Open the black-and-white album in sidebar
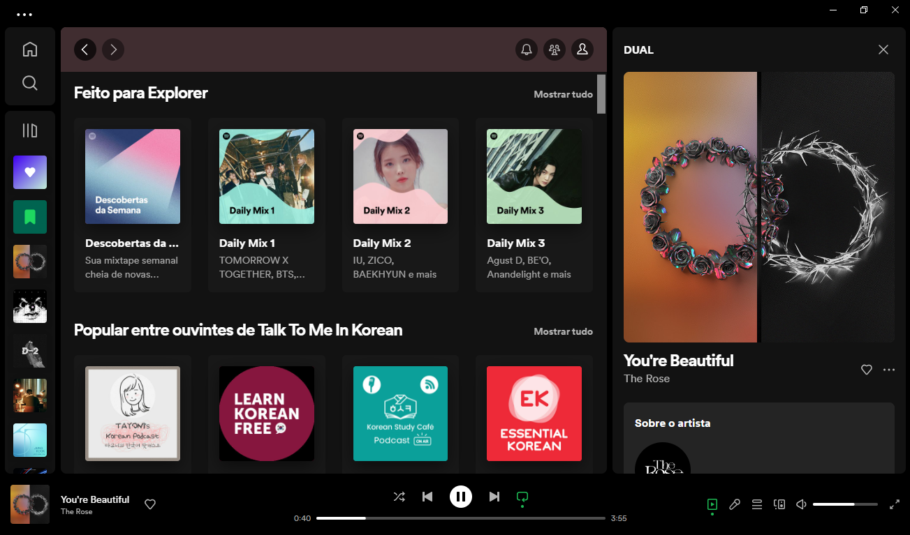The width and height of the screenshot is (910, 535). pos(30,306)
